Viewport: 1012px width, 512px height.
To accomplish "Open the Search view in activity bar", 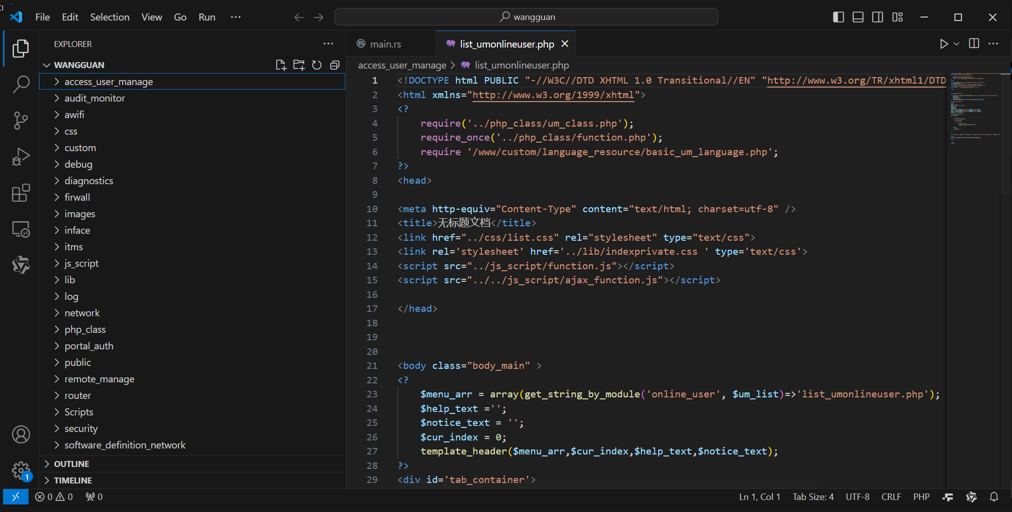I will (21, 84).
